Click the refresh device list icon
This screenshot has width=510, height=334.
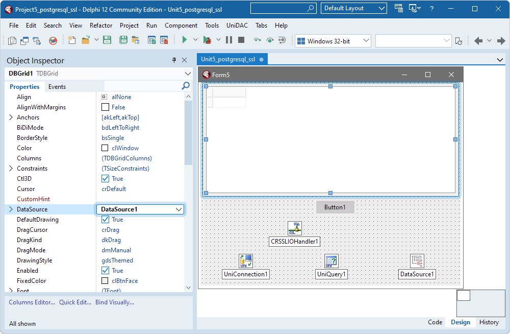(x=458, y=41)
